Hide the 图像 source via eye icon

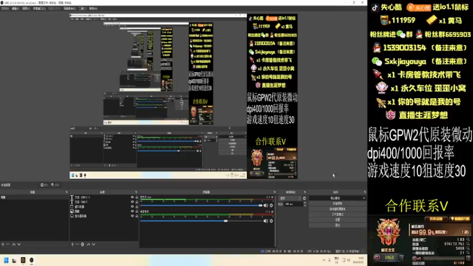click(132, 211)
